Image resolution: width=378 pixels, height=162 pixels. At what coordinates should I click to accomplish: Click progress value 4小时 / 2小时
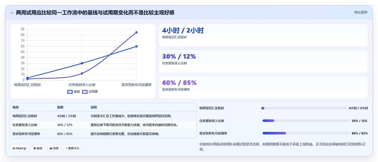(x=358, y=108)
